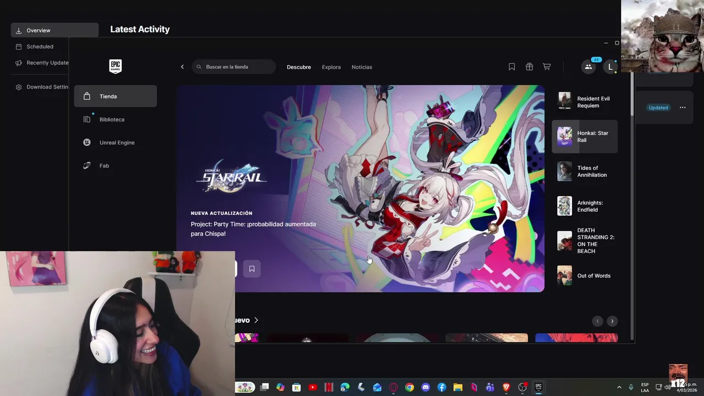The image size is (704, 396).
Task: Open Biblioteca in the sidebar
Action: tap(116, 119)
